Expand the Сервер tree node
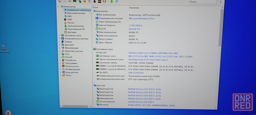This screenshot has width=256, height=115. click(x=59, y=42)
